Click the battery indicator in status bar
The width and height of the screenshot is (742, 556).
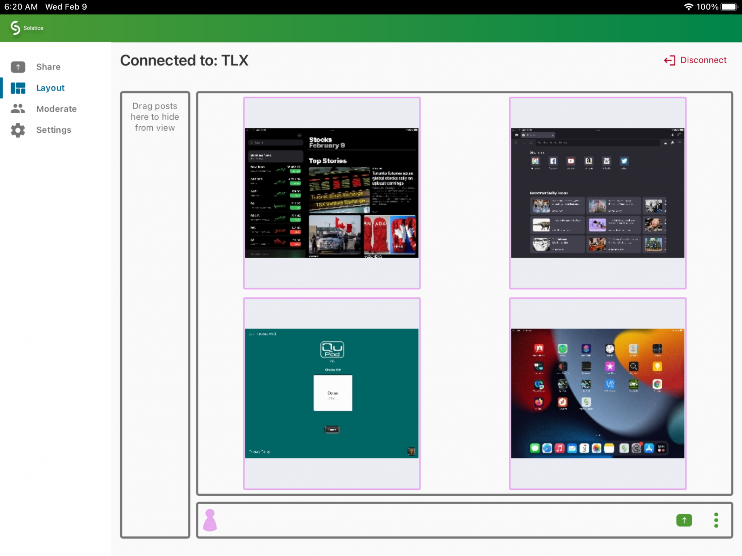pos(729,7)
